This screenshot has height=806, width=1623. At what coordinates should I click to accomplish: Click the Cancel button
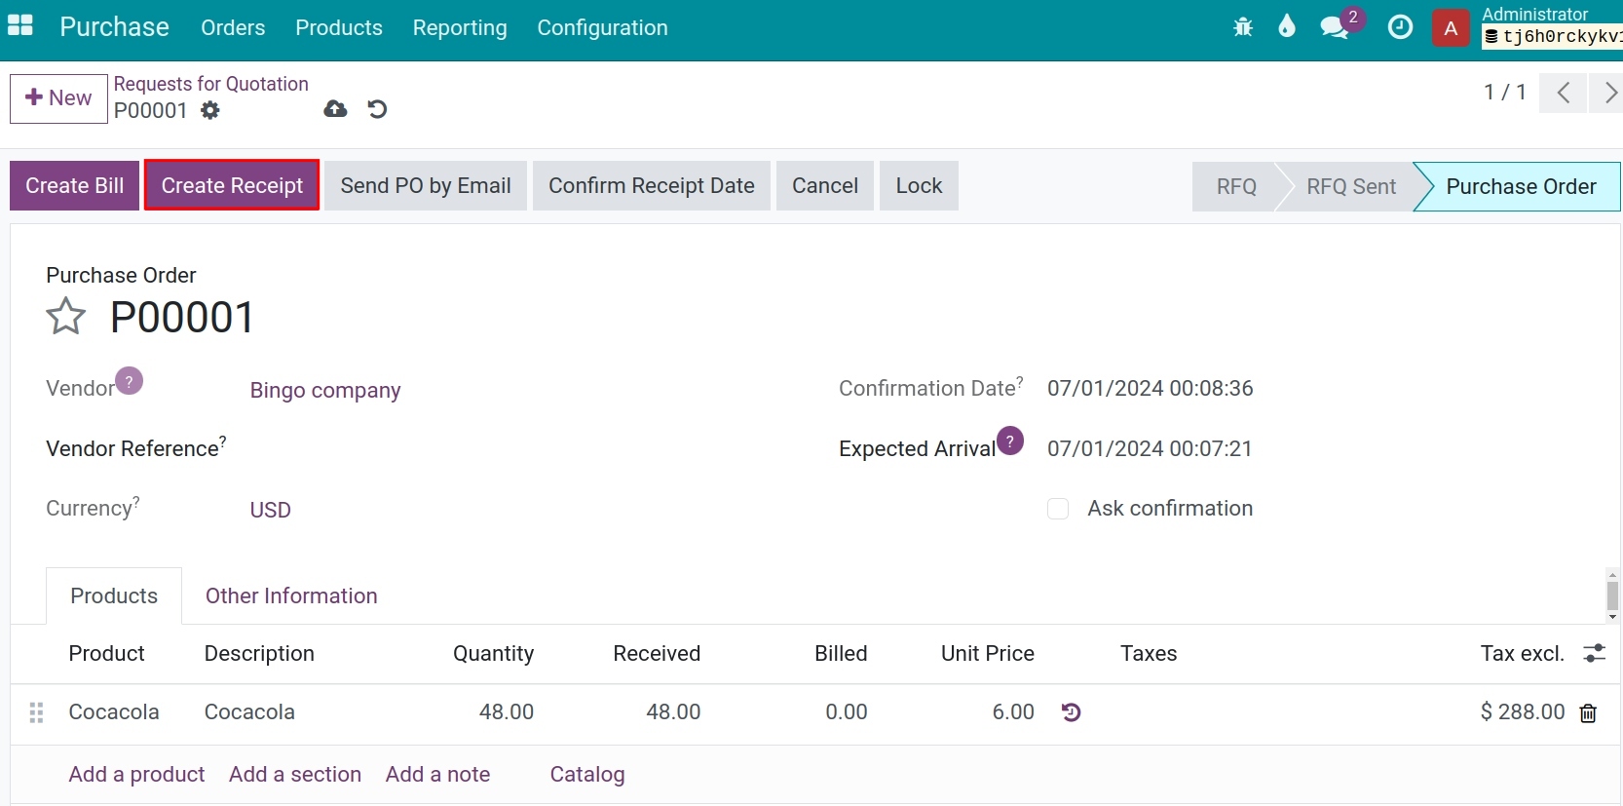click(825, 185)
